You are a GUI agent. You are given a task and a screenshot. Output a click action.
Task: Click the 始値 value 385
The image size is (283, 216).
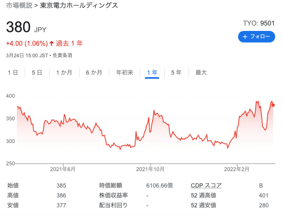[x=61, y=185]
